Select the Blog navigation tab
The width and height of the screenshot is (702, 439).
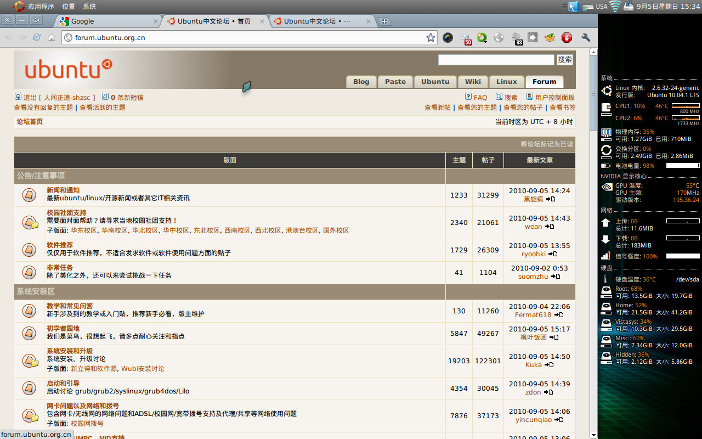[361, 82]
